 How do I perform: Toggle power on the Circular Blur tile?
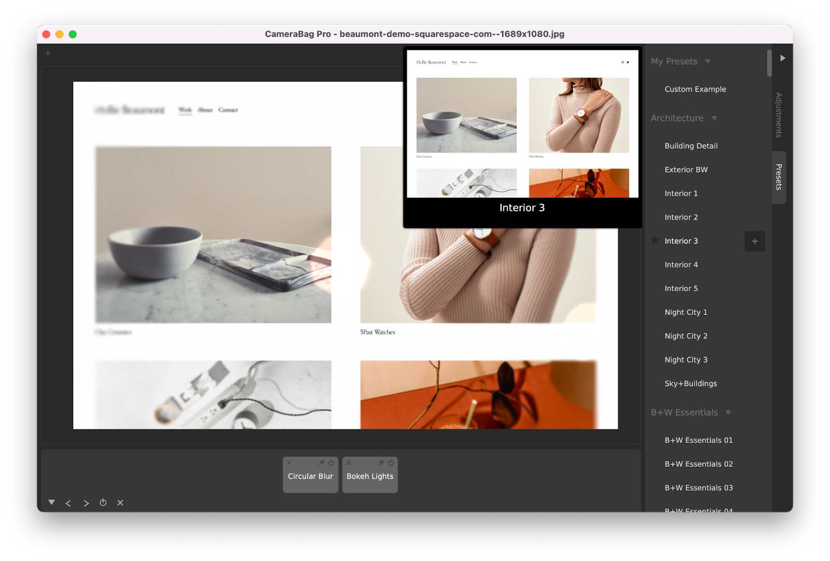[331, 463]
